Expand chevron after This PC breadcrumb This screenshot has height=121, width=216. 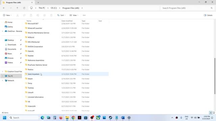pyautogui.click(x=48, y=8)
